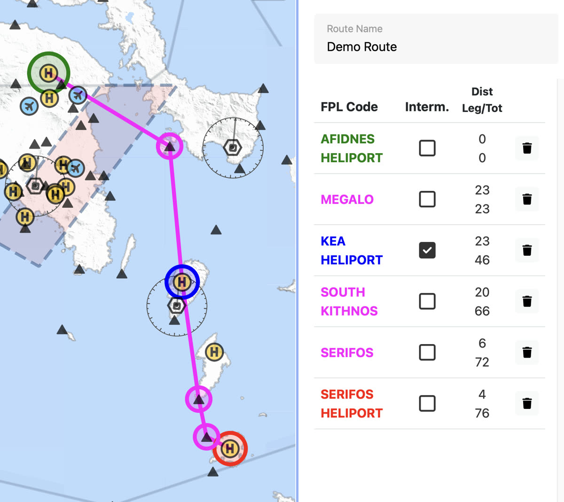
Task: Select the red-circled Serifos heliport marker
Action: (x=230, y=448)
